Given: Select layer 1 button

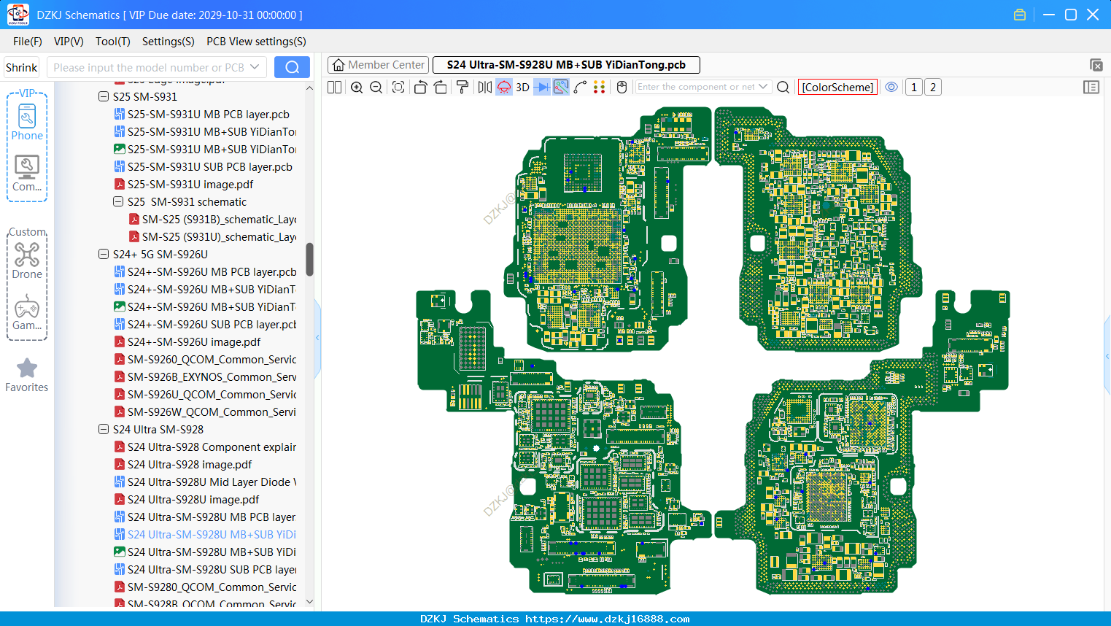Looking at the screenshot, I should [914, 87].
